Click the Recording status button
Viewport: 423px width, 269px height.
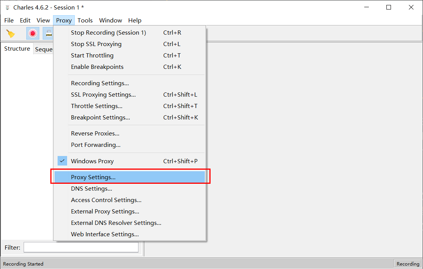(408, 264)
